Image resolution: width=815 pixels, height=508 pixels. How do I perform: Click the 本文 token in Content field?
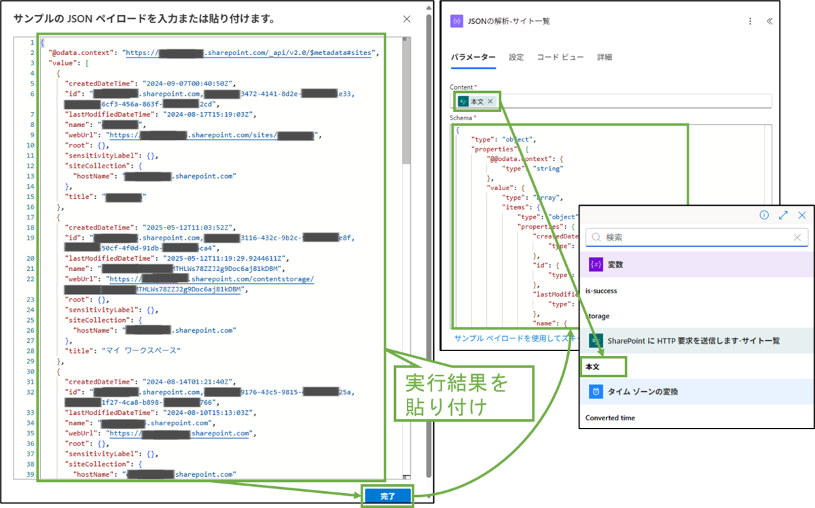click(478, 101)
